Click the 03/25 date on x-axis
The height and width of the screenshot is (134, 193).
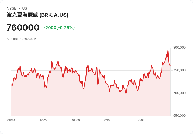[108, 120]
